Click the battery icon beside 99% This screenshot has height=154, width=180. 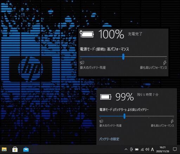click(106, 97)
